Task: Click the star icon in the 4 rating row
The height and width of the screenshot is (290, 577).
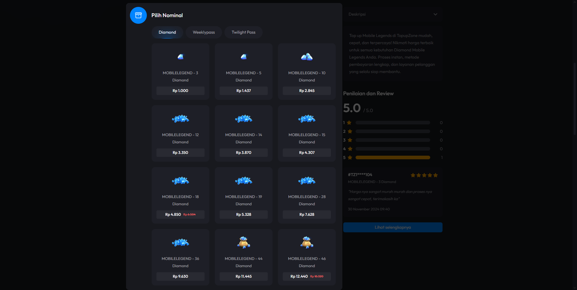Action: coord(350,149)
